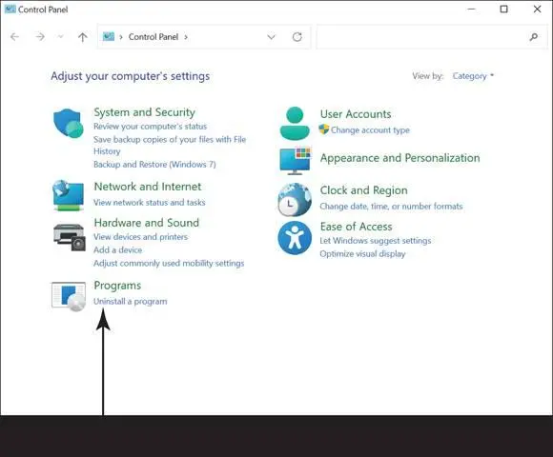The image size is (553, 457).
Task: Open the Ease of Access icon
Action: [295, 238]
